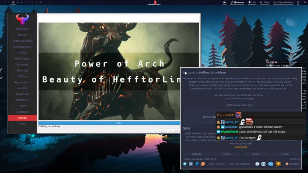Select the Utilities step in sidebar
This screenshot has width=308, height=173.
22,76
